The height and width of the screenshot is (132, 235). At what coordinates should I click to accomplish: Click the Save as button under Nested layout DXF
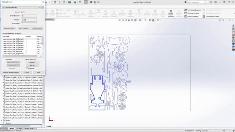pos(32,65)
